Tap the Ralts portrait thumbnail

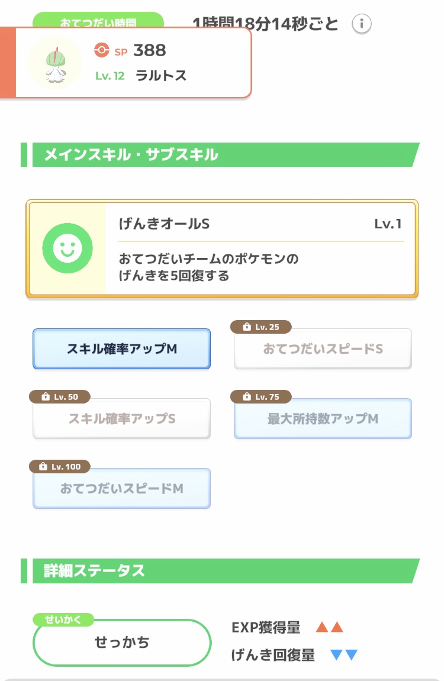(x=55, y=63)
